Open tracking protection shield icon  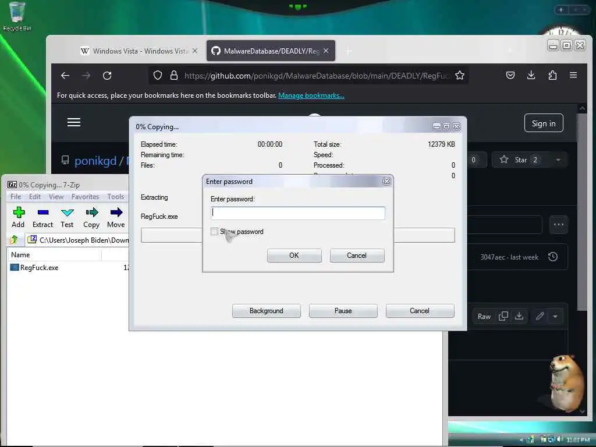point(158,75)
